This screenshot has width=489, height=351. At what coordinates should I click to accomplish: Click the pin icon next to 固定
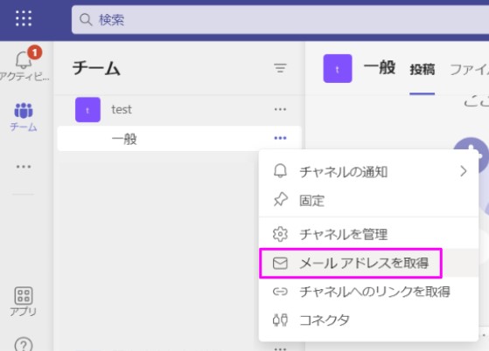(280, 200)
